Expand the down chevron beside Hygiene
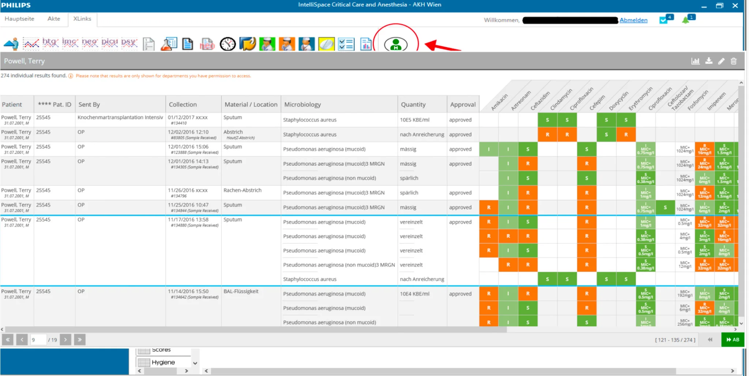749x376 pixels. click(195, 363)
